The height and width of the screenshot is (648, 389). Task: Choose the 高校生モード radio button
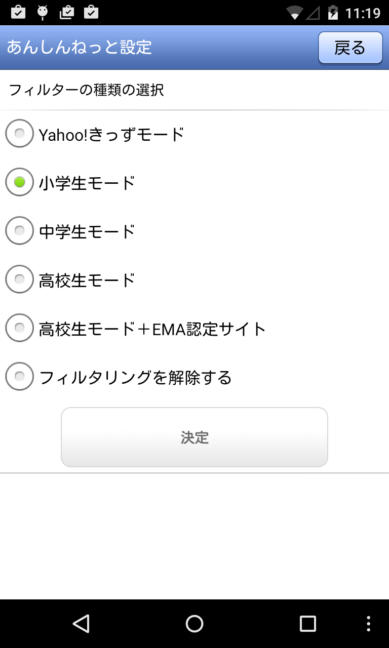20,279
